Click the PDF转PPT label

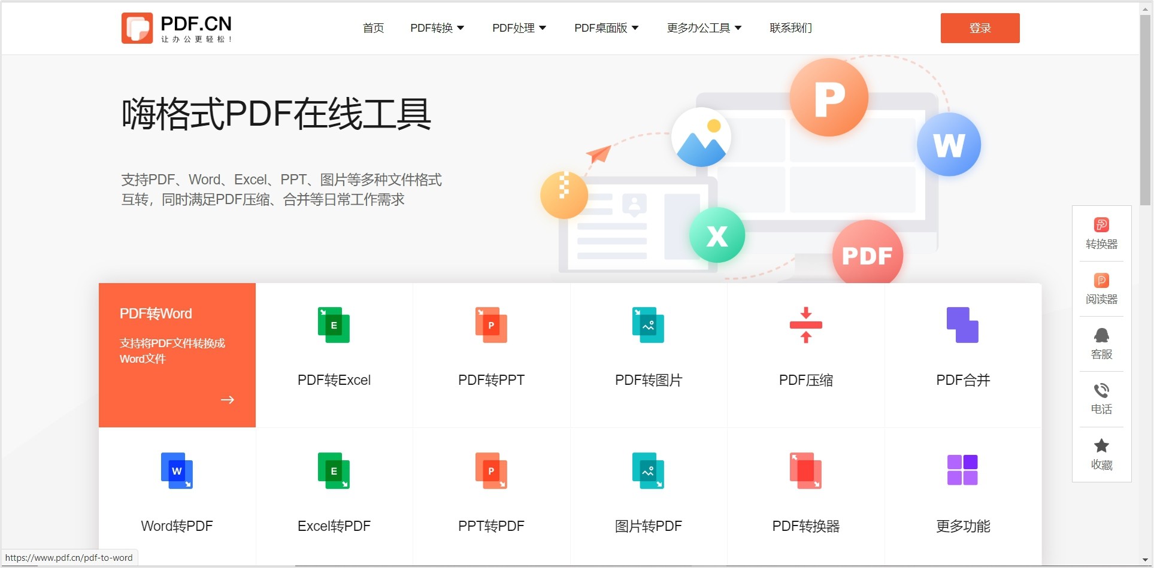click(x=491, y=380)
